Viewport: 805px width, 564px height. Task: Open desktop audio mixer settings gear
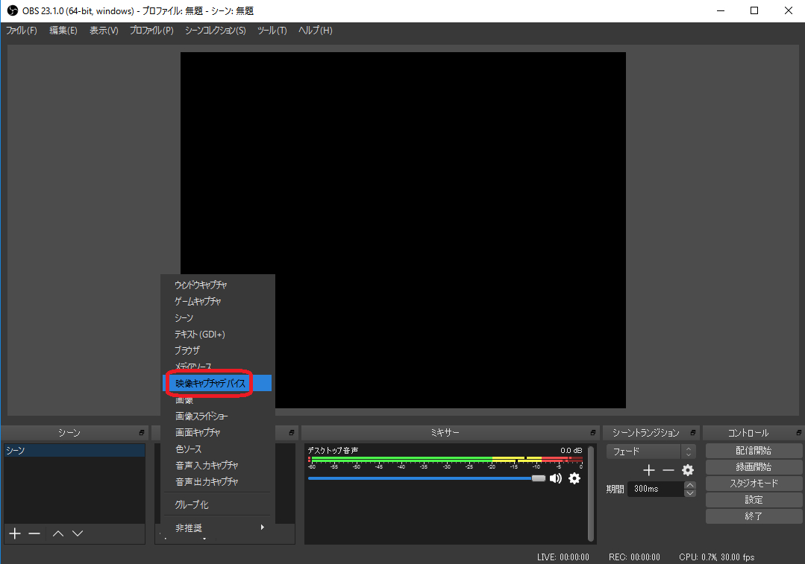click(574, 478)
